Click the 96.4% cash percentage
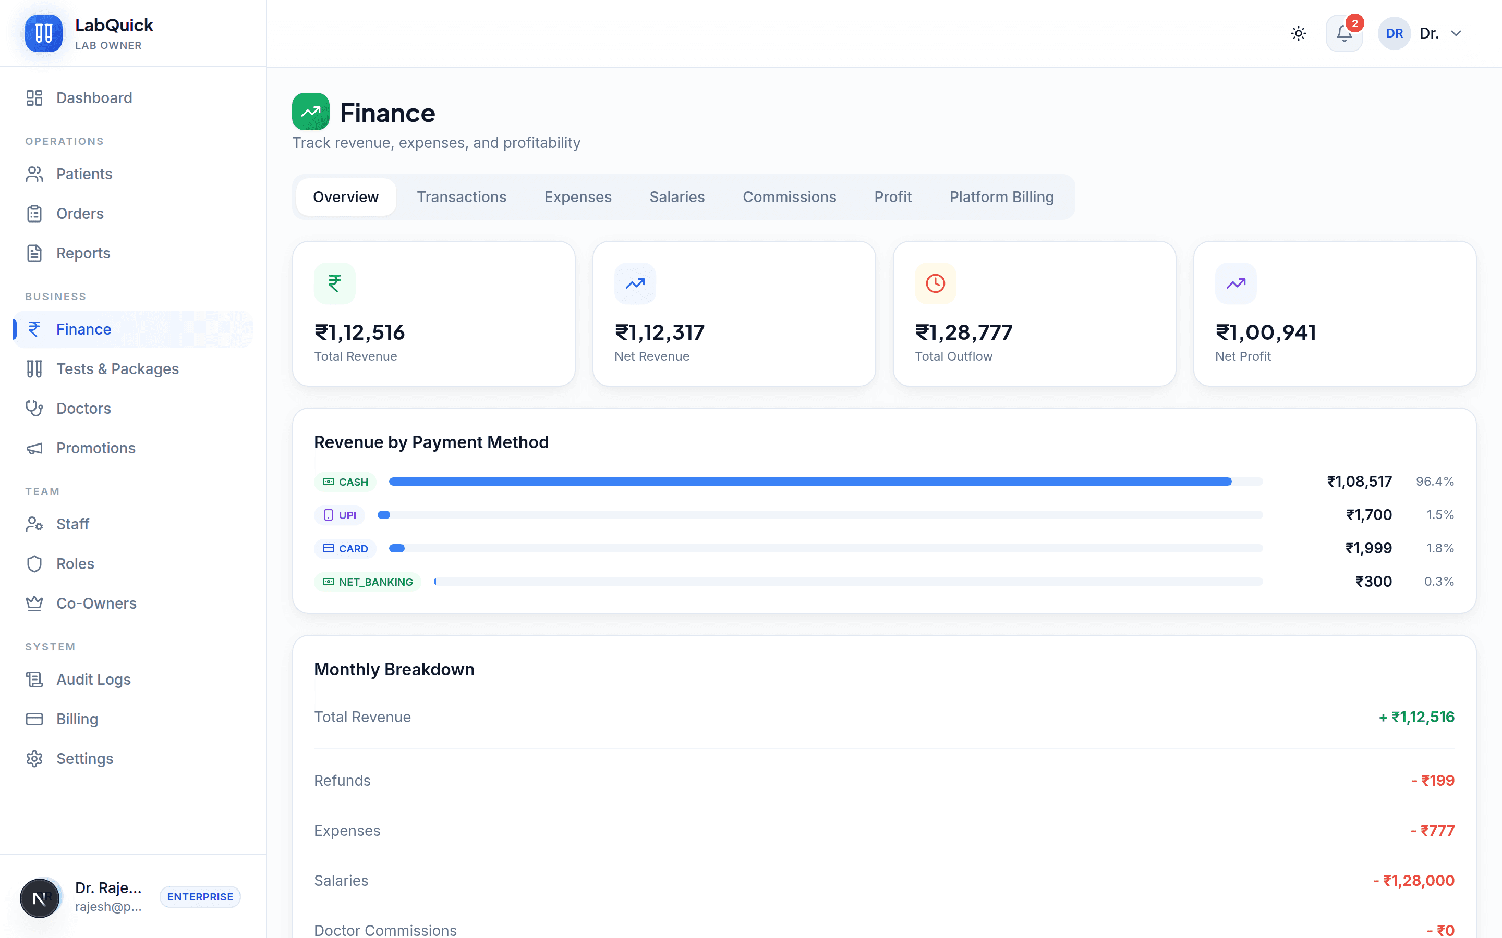The width and height of the screenshot is (1502, 938). 1435,482
